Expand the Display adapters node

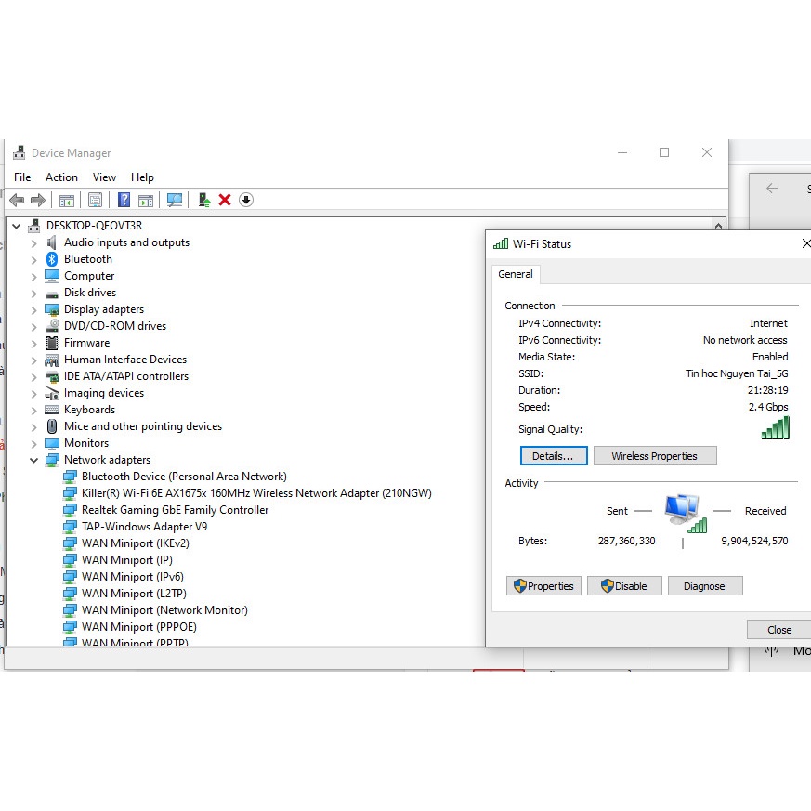click(34, 309)
